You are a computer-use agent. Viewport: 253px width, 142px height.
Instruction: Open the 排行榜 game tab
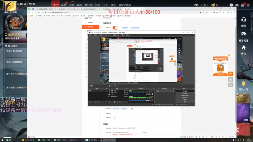point(88,5)
